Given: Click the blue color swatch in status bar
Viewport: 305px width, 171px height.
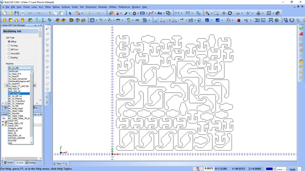Looking at the screenshot, I should pyautogui.click(x=269, y=169).
